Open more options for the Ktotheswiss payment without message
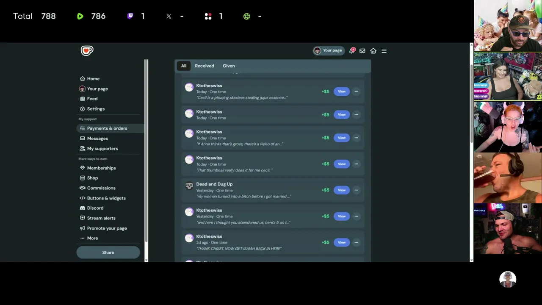542x305 pixels. click(x=356, y=114)
